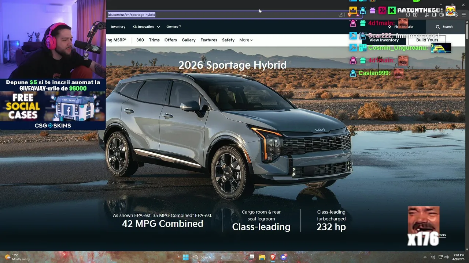Open the Task View icon on taskbar
Screen dimensions: 469x263
[x=252, y=257]
